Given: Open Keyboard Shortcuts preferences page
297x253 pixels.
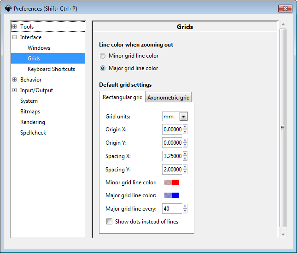Looking at the screenshot, I should point(51,69).
